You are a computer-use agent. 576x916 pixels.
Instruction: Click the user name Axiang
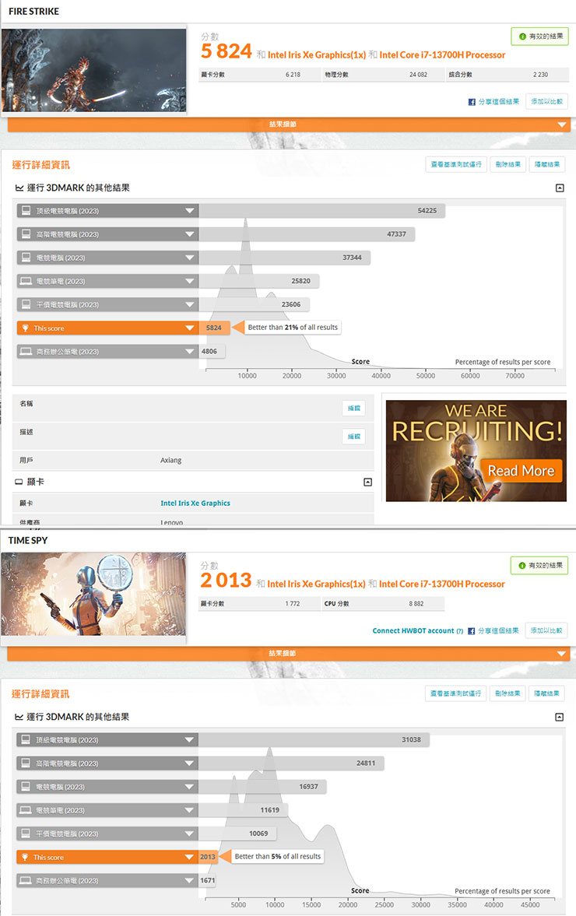(x=170, y=461)
